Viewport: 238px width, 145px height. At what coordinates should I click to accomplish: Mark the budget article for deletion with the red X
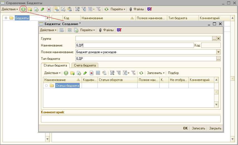91,73
